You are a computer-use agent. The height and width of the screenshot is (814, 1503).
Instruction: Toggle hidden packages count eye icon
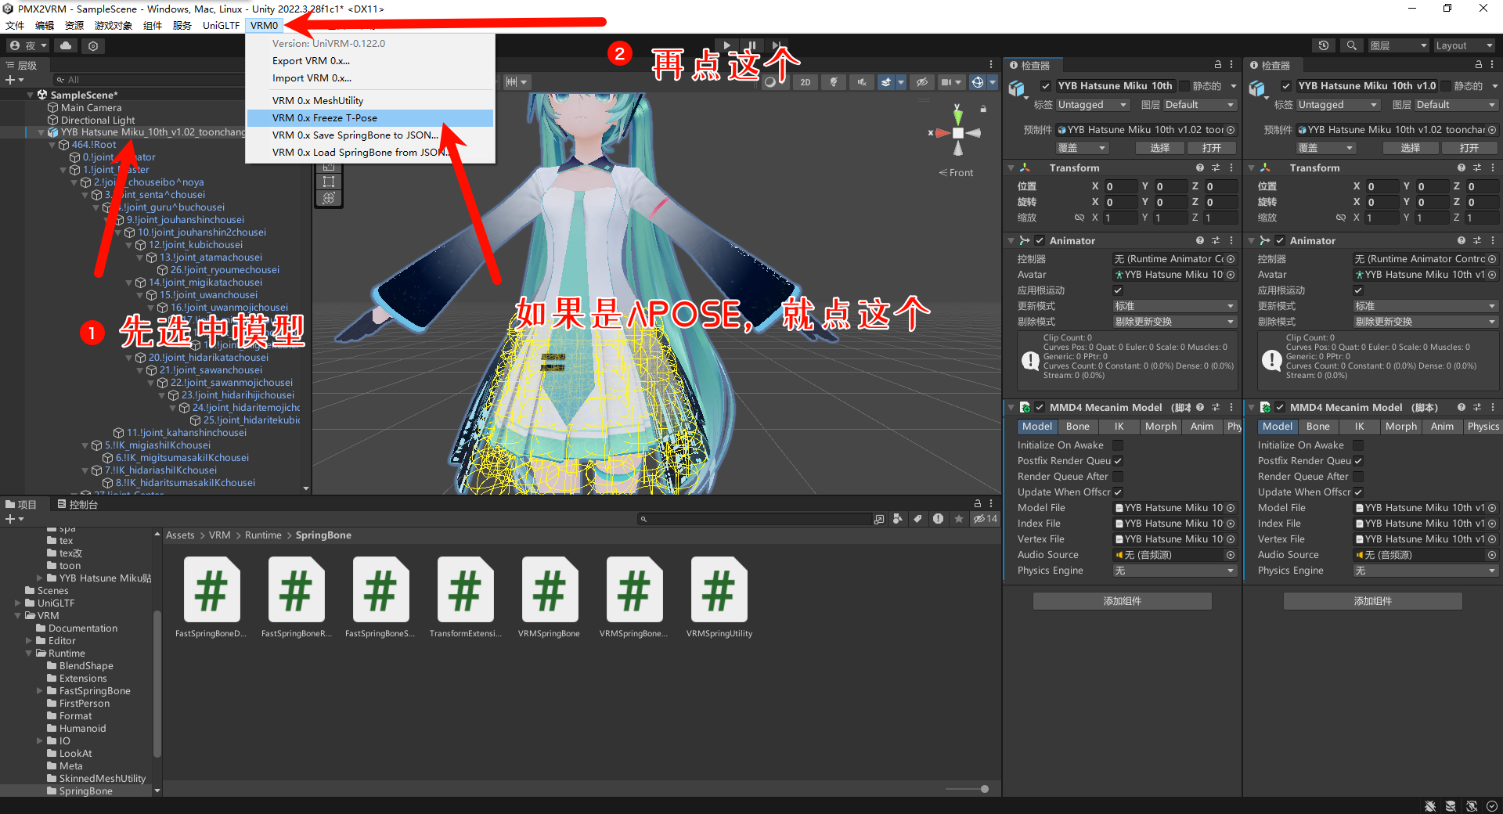(985, 519)
